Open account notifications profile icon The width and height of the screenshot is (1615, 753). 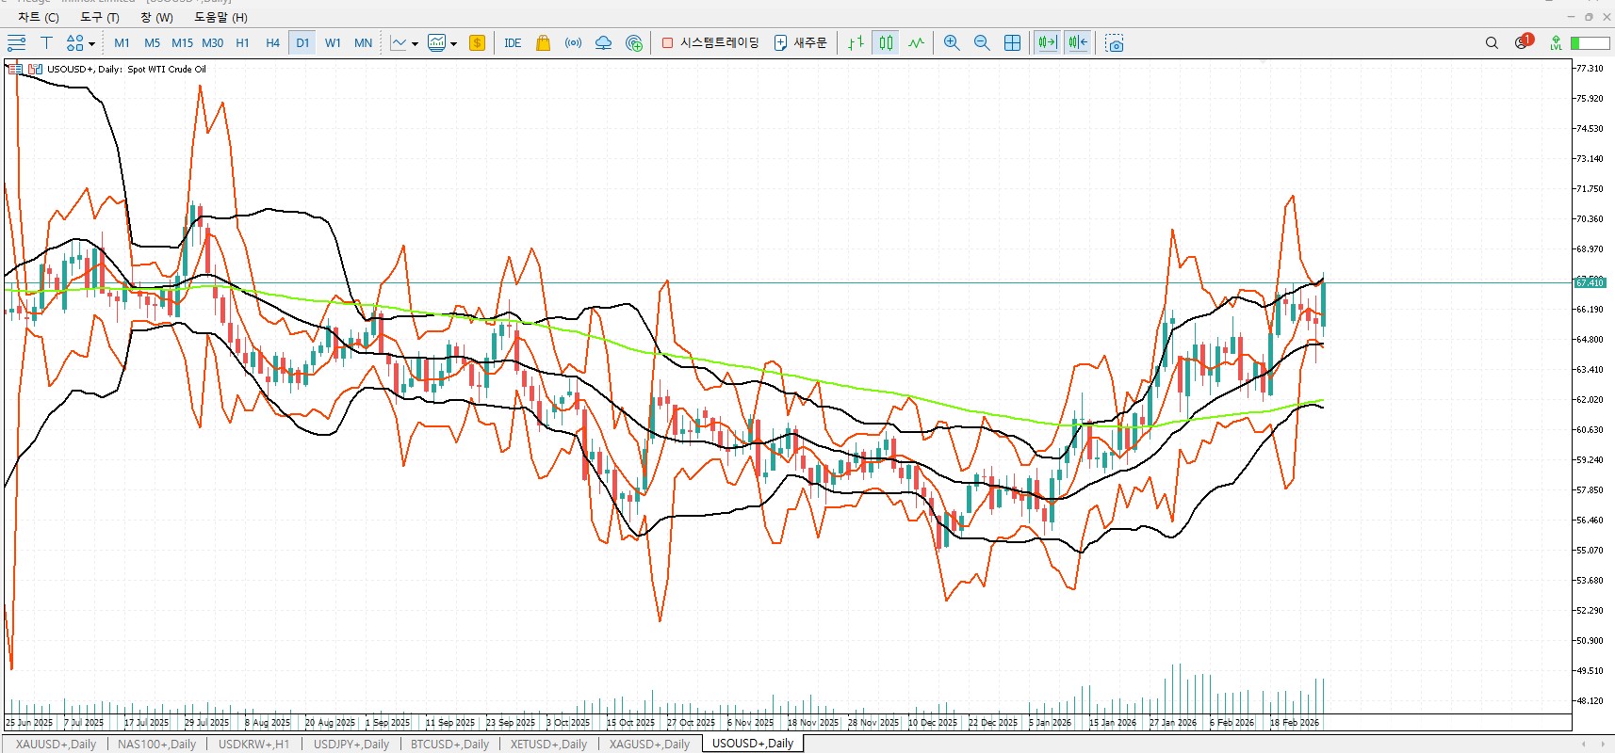(x=1524, y=42)
